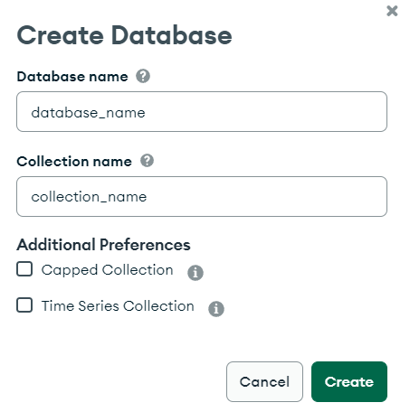
Task: Click the Collection name field label
Action: click(74, 162)
